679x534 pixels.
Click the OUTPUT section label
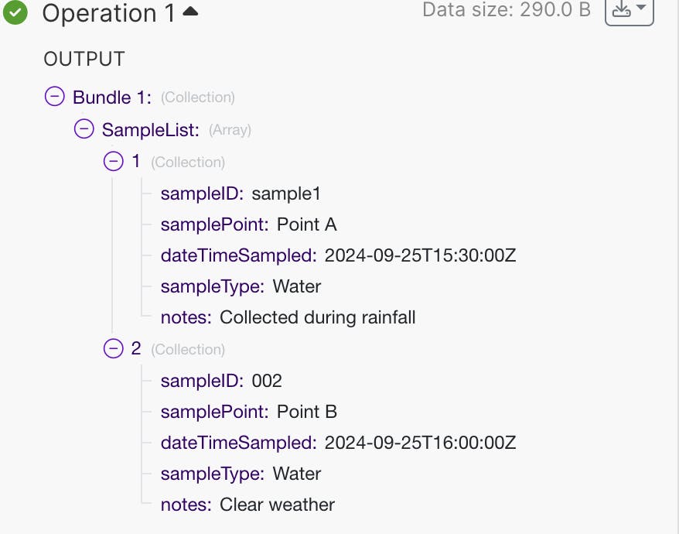[84, 59]
